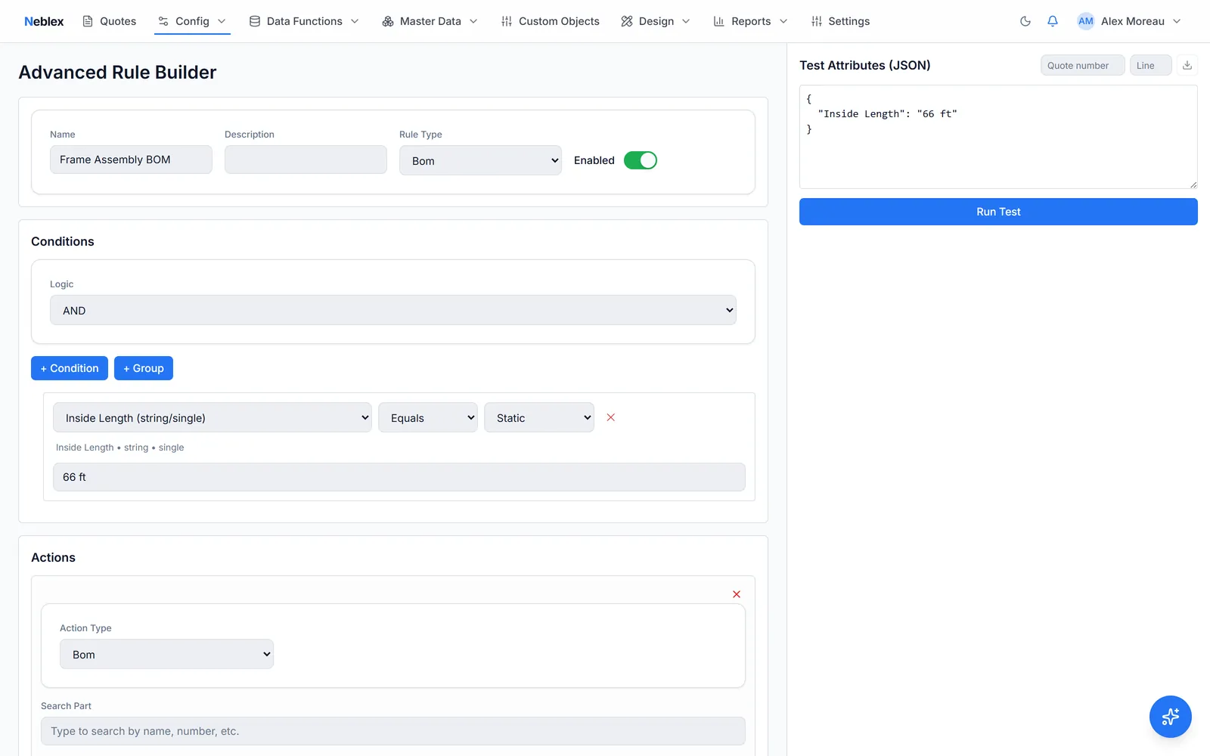Open the Rule Type dropdown
Image resolution: width=1210 pixels, height=756 pixels.
(480, 160)
